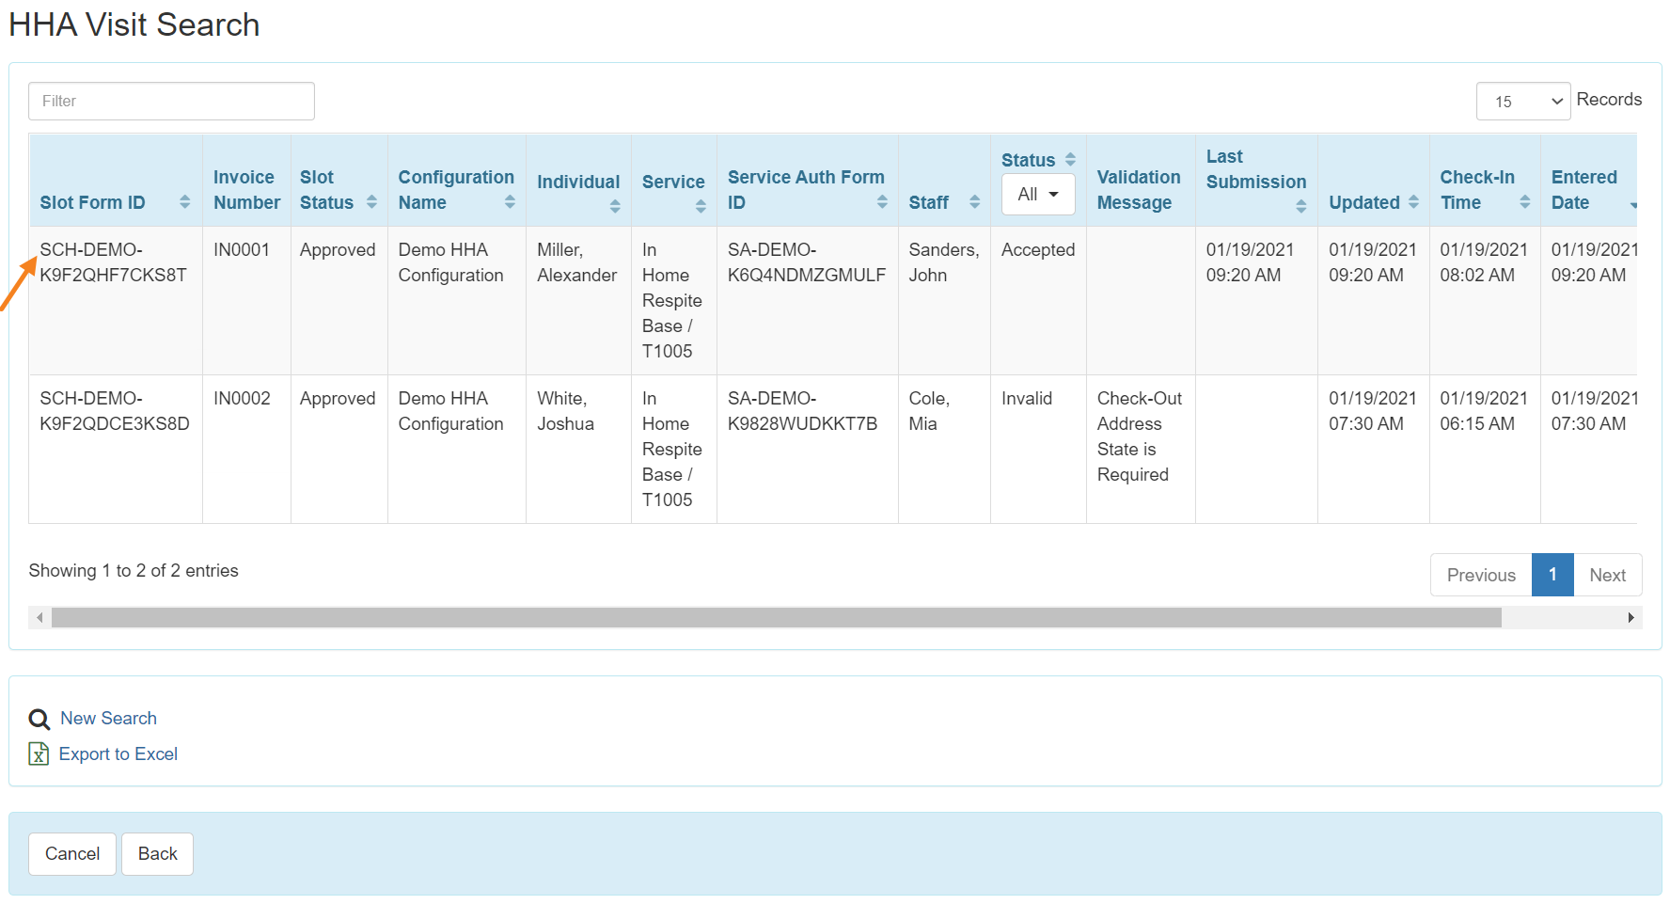Screen dimensions: 1670x904
Task: Click inside the Filter text field
Action: pyautogui.click(x=171, y=102)
